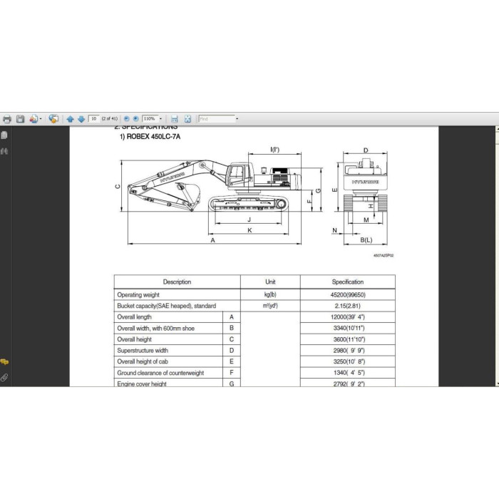499x499 pixels.
Task: Click the value 3600(11'10")
Action: point(349,339)
